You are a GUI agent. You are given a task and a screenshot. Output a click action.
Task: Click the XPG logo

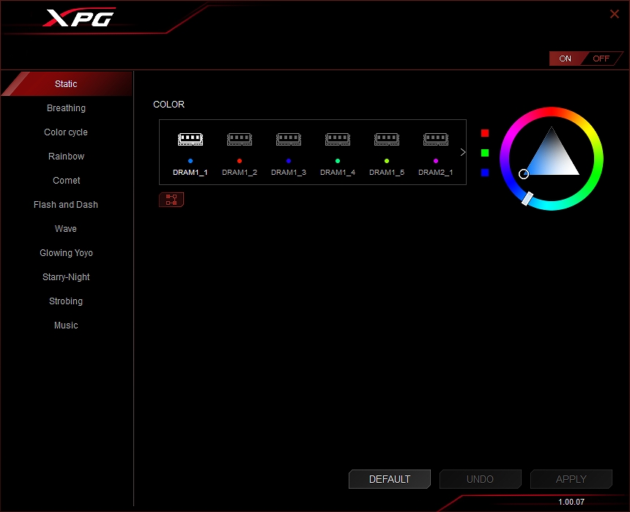click(x=80, y=18)
